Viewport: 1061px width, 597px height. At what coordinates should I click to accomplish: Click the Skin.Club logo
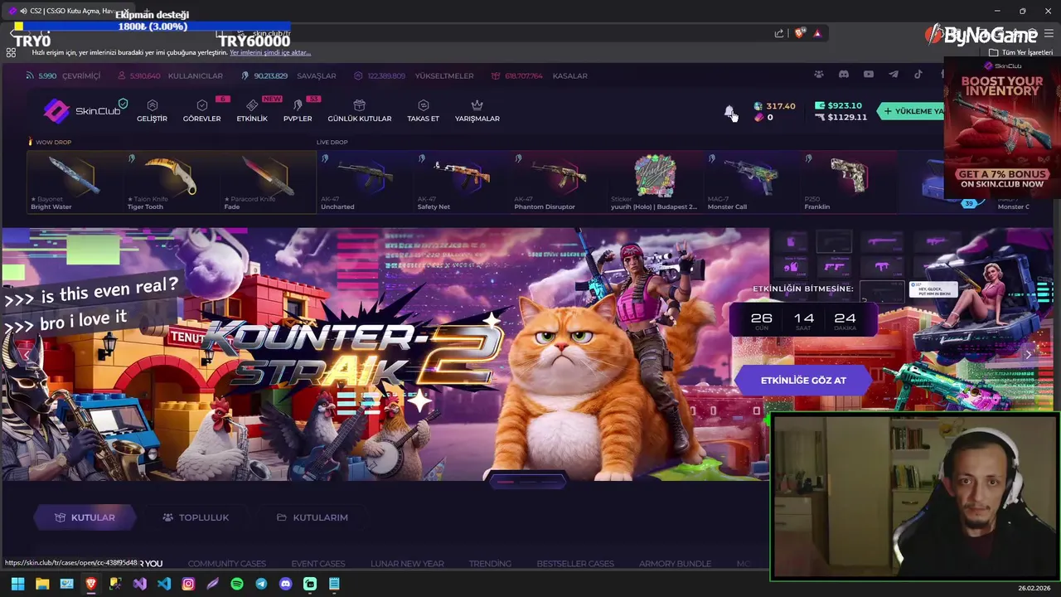(82, 110)
